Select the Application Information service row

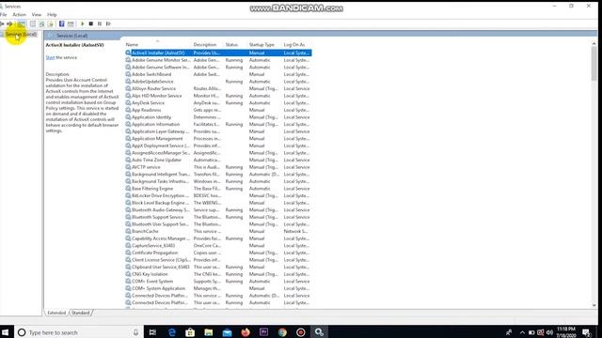[218, 125]
